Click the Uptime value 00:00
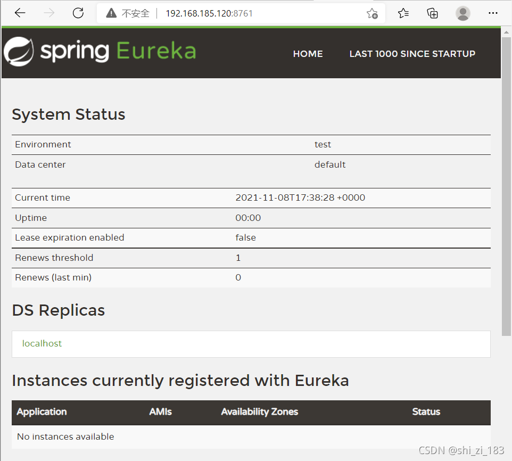Image resolution: width=512 pixels, height=461 pixels. [248, 218]
